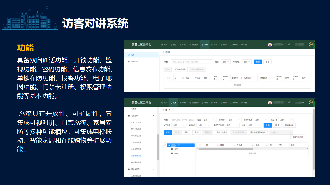Click 写卡器读卡 button
Screen dimensions: 330x185
coord(289,125)
